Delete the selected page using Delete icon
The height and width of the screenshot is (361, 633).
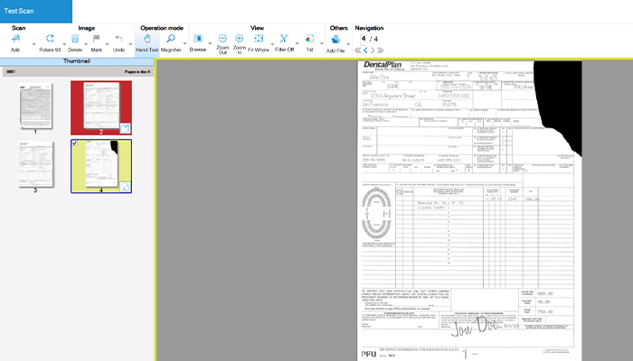tap(75, 40)
